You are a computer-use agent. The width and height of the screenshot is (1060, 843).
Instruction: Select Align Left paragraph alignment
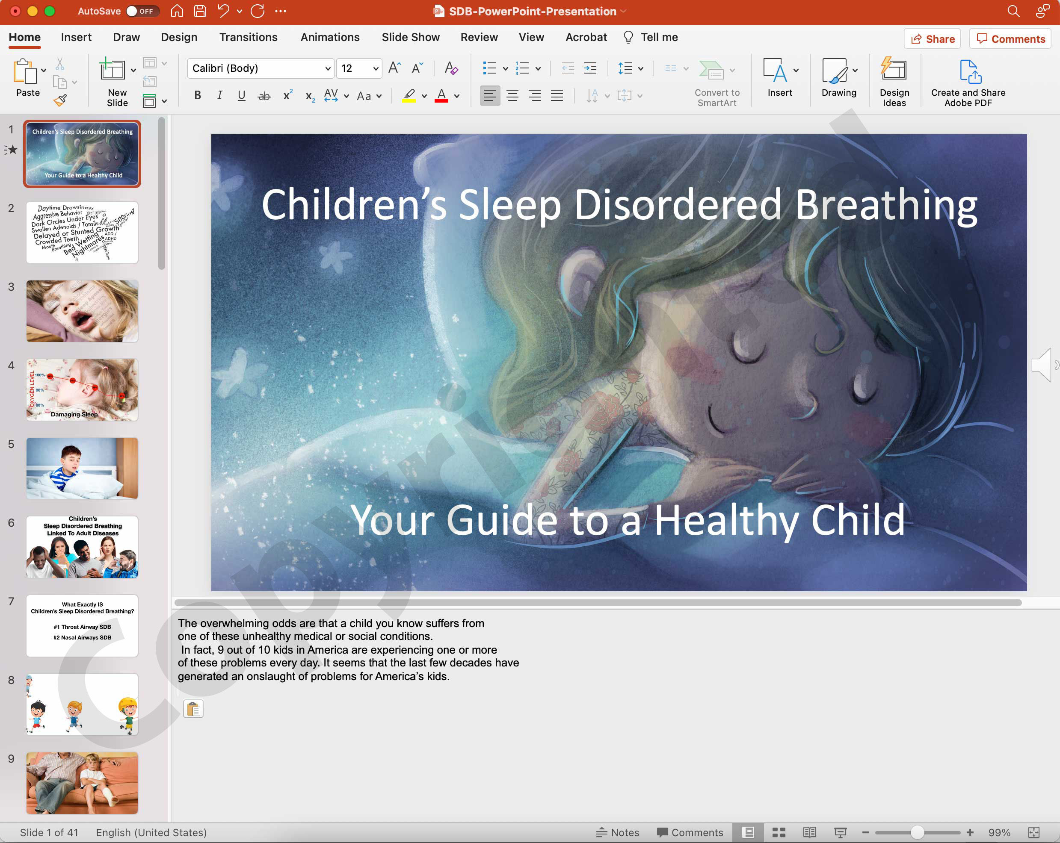pos(490,96)
